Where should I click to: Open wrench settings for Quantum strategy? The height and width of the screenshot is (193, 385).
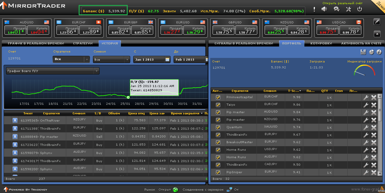(x=366, y=127)
